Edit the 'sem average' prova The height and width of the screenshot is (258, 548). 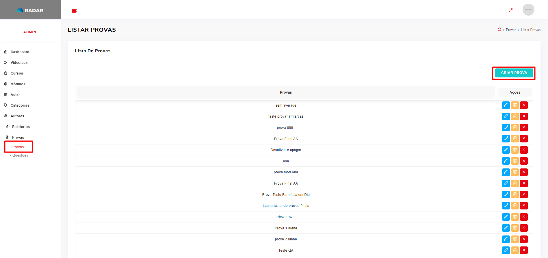tap(506, 105)
